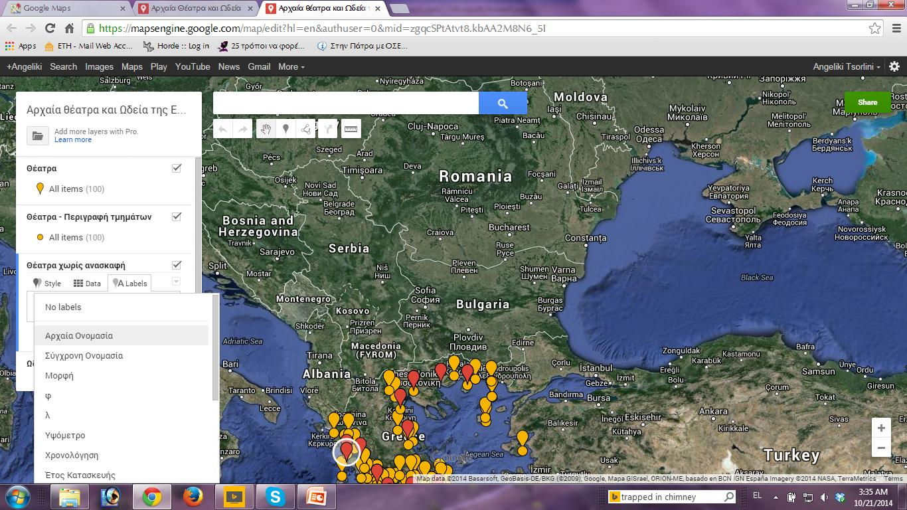Open layer options dropdown arrow beside Labels
Image resolution: width=907 pixels, height=510 pixels.
176,282
